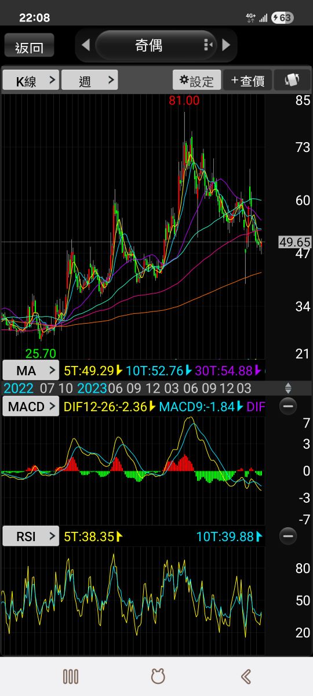The image size is (313, 696).
Task: Tap the up-down panel resize arrows
Action: [x=288, y=388]
